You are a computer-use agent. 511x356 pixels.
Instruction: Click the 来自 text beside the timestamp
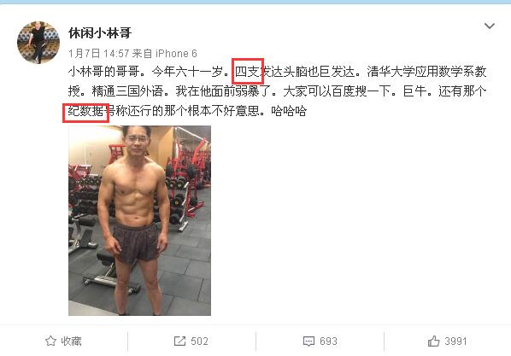click(x=142, y=54)
